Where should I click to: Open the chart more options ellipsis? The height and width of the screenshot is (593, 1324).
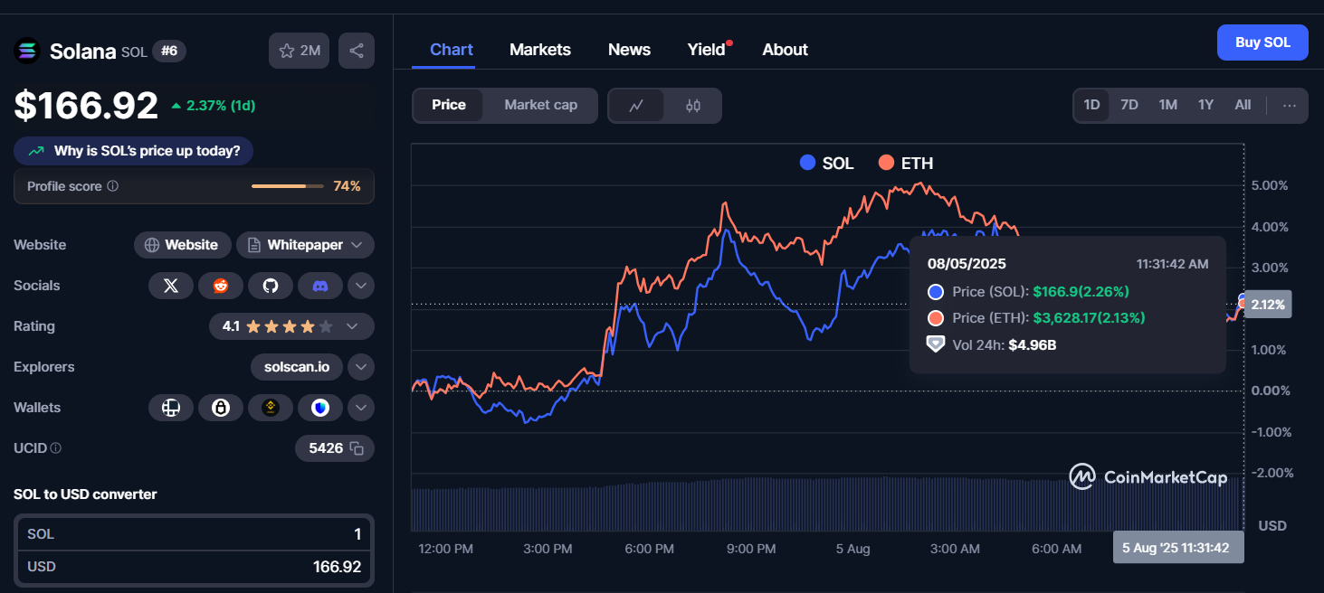[x=1290, y=105]
